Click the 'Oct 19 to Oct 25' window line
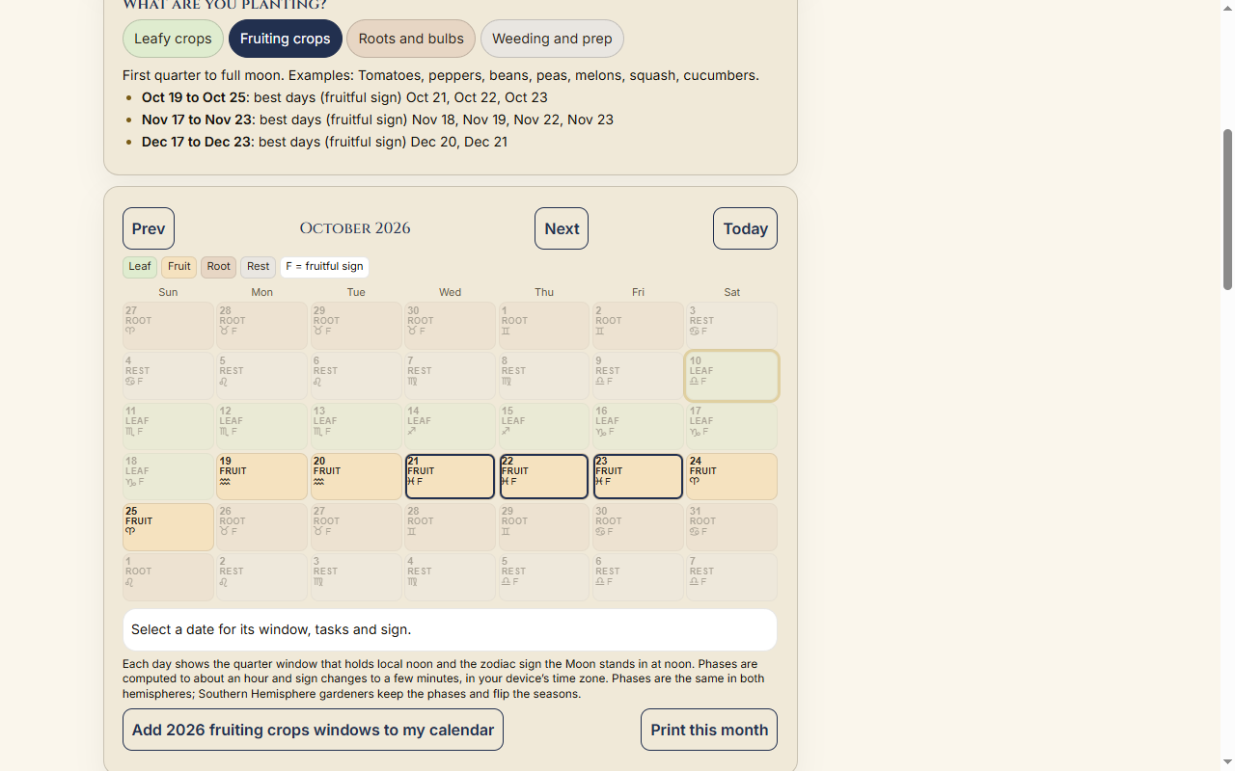This screenshot has height=771, width=1235. click(x=344, y=97)
